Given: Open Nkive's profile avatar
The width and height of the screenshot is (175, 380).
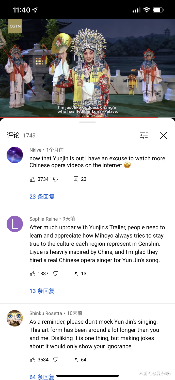Looking at the screenshot, I should tap(15, 155).
